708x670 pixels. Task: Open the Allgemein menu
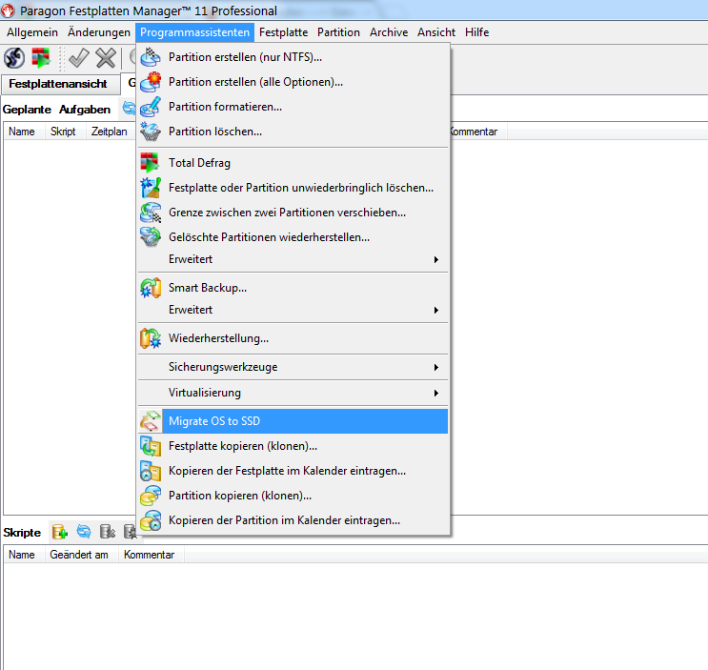[32, 32]
